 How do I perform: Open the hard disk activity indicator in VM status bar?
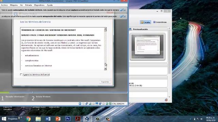pyautogui.click(x=80, y=104)
